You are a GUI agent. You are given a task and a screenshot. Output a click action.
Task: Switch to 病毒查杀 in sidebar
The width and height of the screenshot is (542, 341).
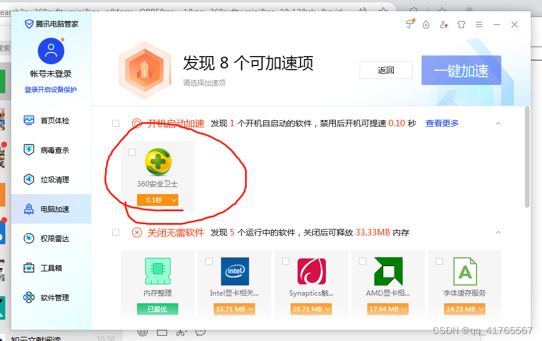tap(51, 150)
